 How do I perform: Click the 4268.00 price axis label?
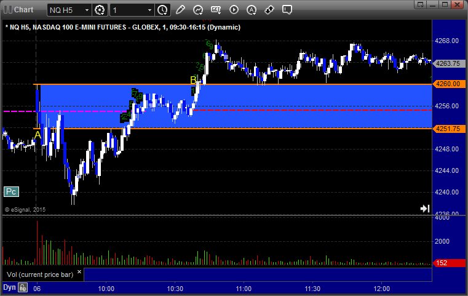pyautogui.click(x=447, y=41)
